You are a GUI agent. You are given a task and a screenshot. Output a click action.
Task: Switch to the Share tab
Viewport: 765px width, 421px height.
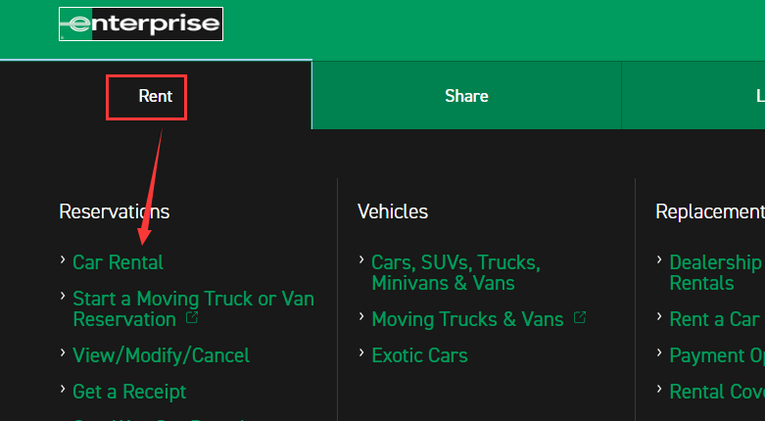tap(466, 96)
